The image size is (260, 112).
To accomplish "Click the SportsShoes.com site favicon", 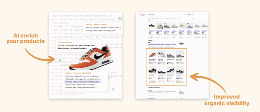I will (149, 42).
